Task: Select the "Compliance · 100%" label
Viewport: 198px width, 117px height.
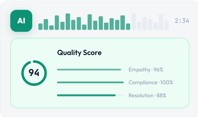Action: tap(151, 82)
